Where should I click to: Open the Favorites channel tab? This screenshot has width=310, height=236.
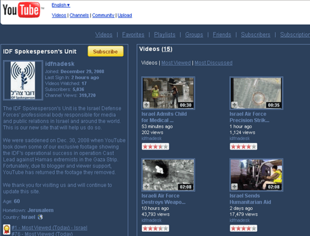click(x=133, y=34)
